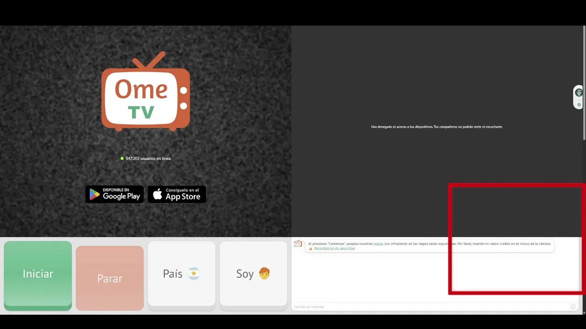
Task: Click the yellow warning triangle icon
Action: point(310,249)
